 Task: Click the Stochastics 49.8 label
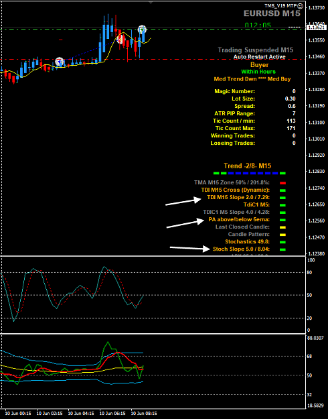pos(248,241)
